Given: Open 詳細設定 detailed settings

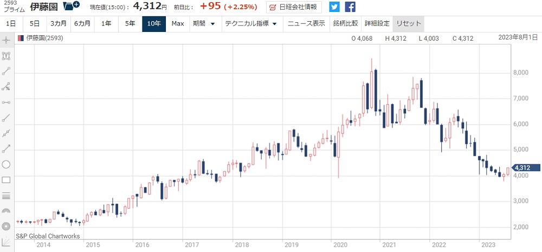Looking at the screenshot, I should tap(377, 23).
